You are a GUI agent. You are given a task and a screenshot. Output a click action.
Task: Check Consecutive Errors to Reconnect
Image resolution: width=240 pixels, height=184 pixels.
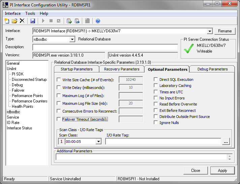pyautogui.click(x=59, y=111)
